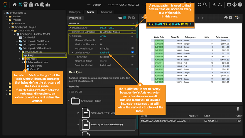Collapse the GENERAL section chevron
The width and height of the screenshot is (245, 138).
coord(133,23)
